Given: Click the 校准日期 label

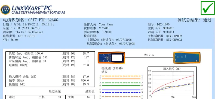Looking at the screenshot, I should (91, 36).
